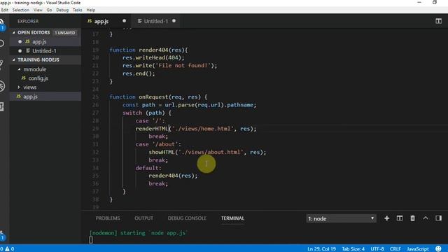Select Untitled-1 under Open Editors
448x252 pixels.
[45, 51]
